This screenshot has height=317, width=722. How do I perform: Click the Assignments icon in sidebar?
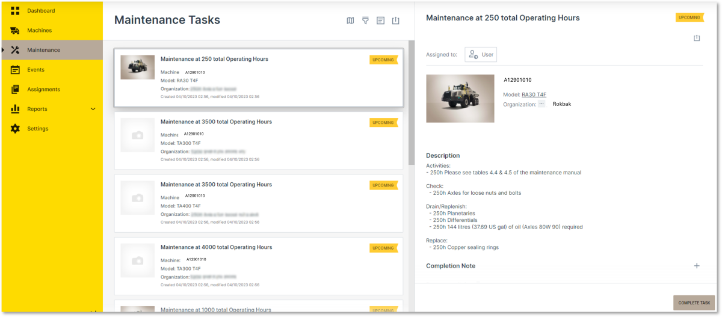15,90
